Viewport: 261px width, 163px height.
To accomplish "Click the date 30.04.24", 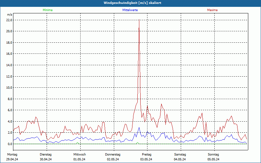I will 46,159.
